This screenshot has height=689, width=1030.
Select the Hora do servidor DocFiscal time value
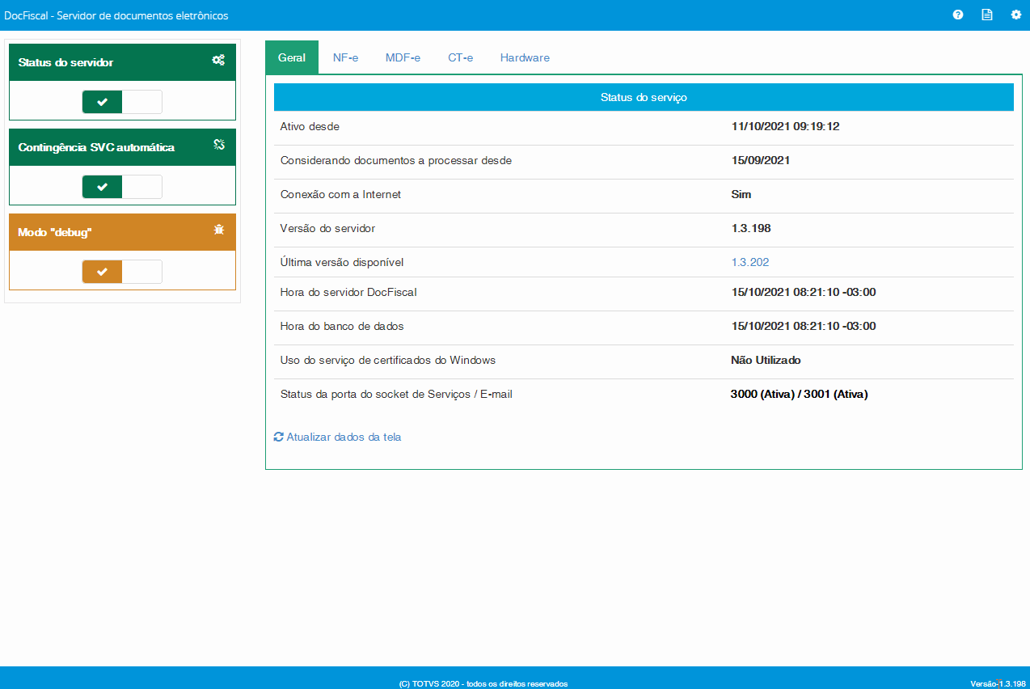click(804, 293)
